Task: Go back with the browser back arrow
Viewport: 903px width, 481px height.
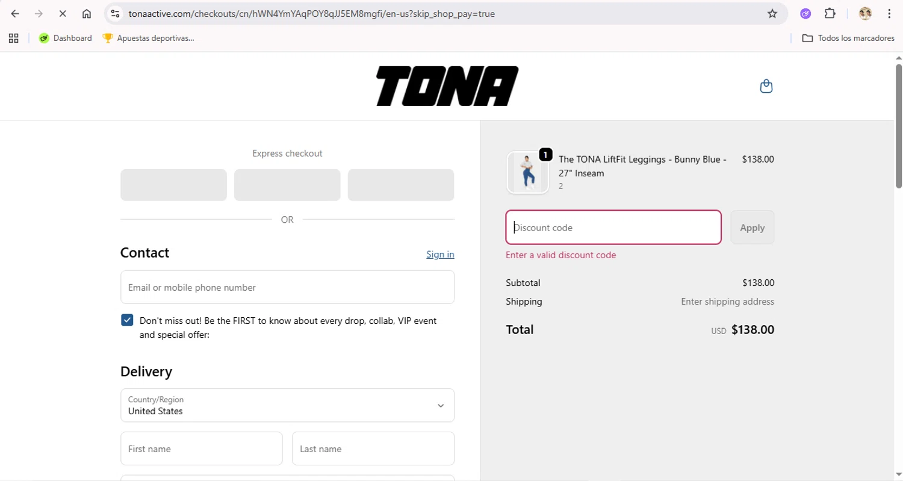Action: tap(15, 14)
